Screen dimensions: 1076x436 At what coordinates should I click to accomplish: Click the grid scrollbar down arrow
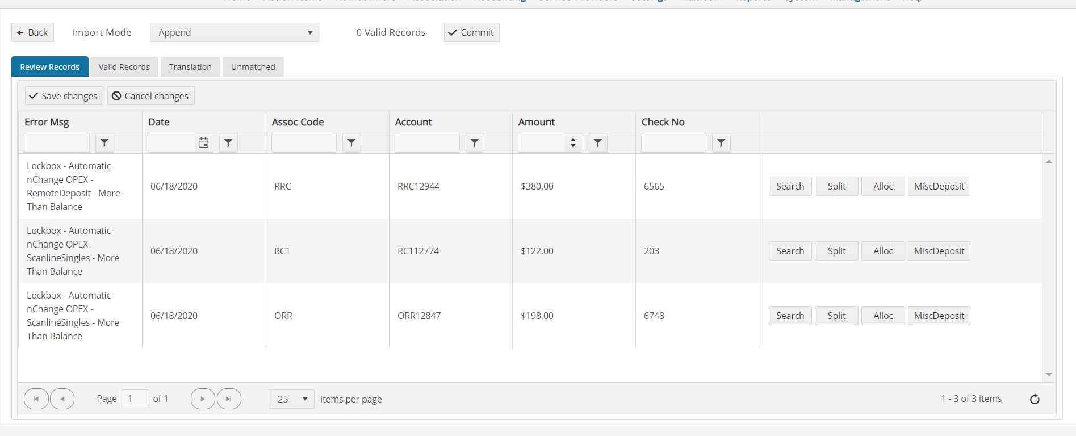click(x=1049, y=375)
